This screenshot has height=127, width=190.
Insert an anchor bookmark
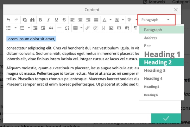[x=103, y=28]
